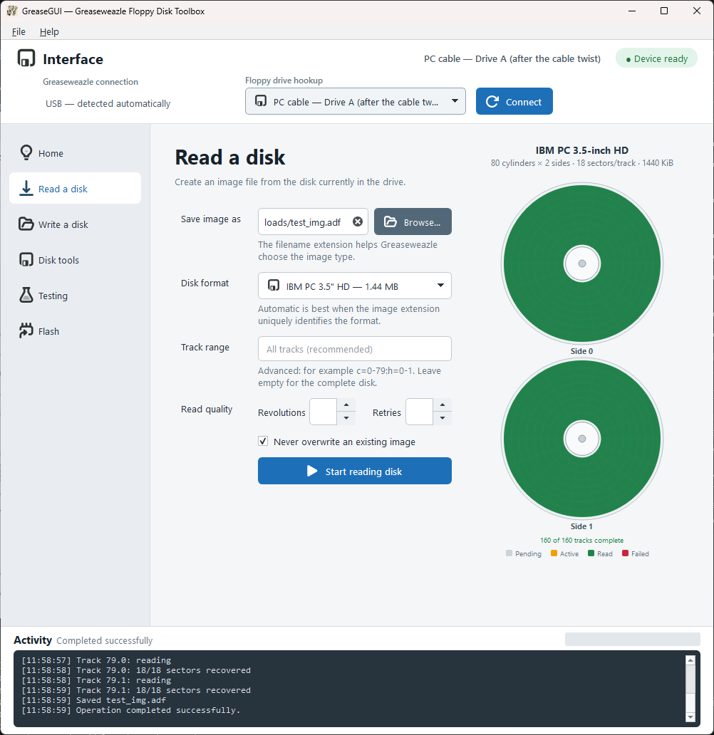The height and width of the screenshot is (735, 714).
Task: Click 'Completed successfully' status text
Action: (105, 640)
